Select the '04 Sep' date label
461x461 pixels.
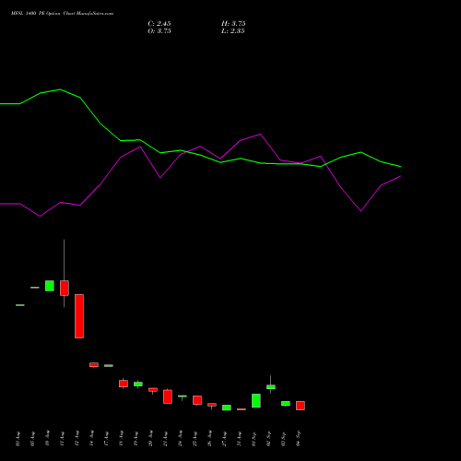click(298, 439)
